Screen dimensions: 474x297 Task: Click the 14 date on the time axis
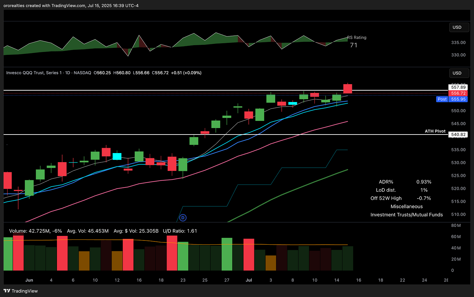click(337, 280)
